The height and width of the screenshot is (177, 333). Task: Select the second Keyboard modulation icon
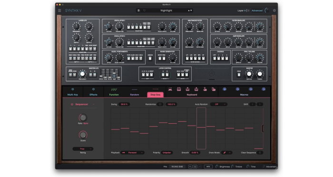click(179, 89)
